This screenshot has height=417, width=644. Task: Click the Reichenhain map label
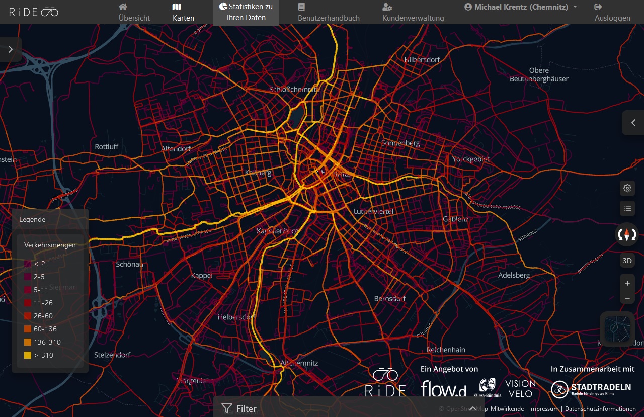pyautogui.click(x=446, y=350)
